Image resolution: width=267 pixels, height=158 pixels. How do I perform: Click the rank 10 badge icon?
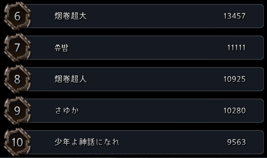point(17,142)
